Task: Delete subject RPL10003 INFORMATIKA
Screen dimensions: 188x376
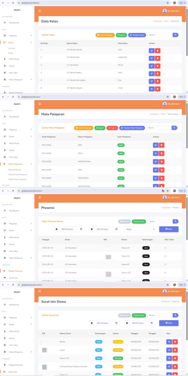Action: [x=162, y=162]
